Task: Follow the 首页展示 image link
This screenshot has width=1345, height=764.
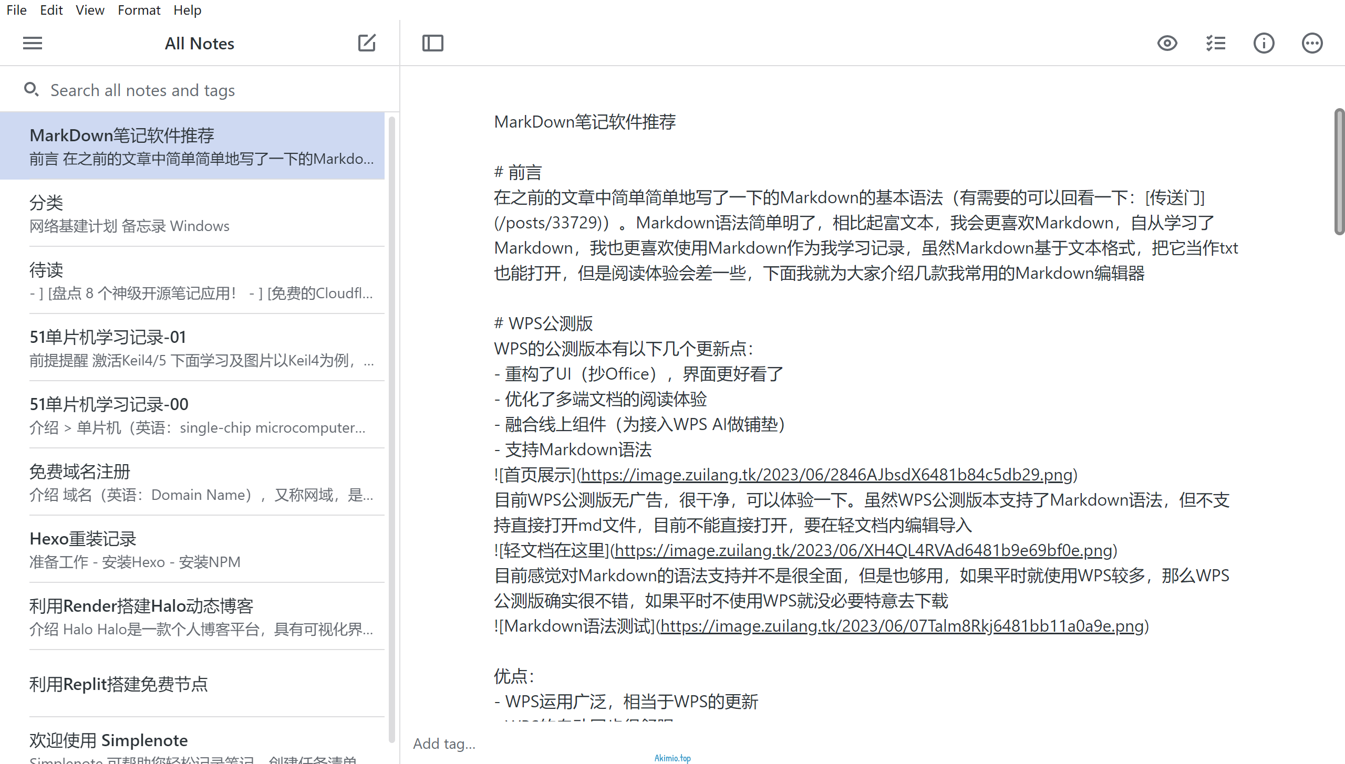Action: coord(826,475)
